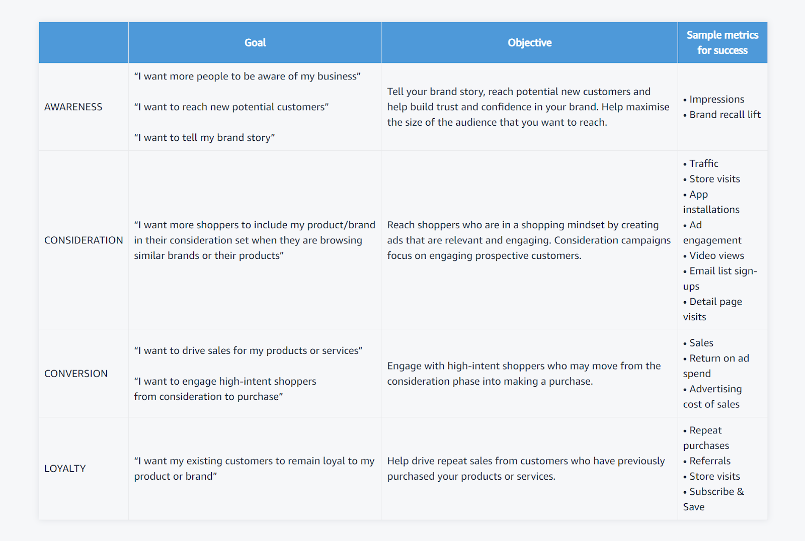Click the Goal column header
This screenshot has width=805, height=541.
pyautogui.click(x=255, y=43)
